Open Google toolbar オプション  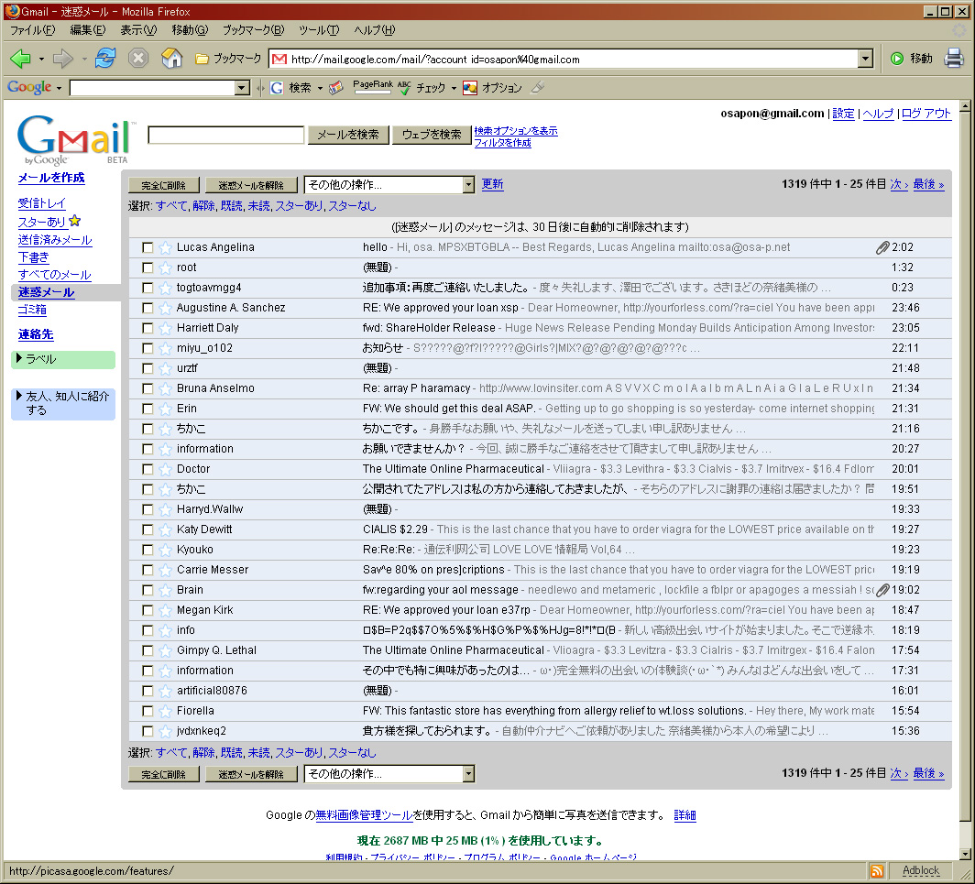492,88
